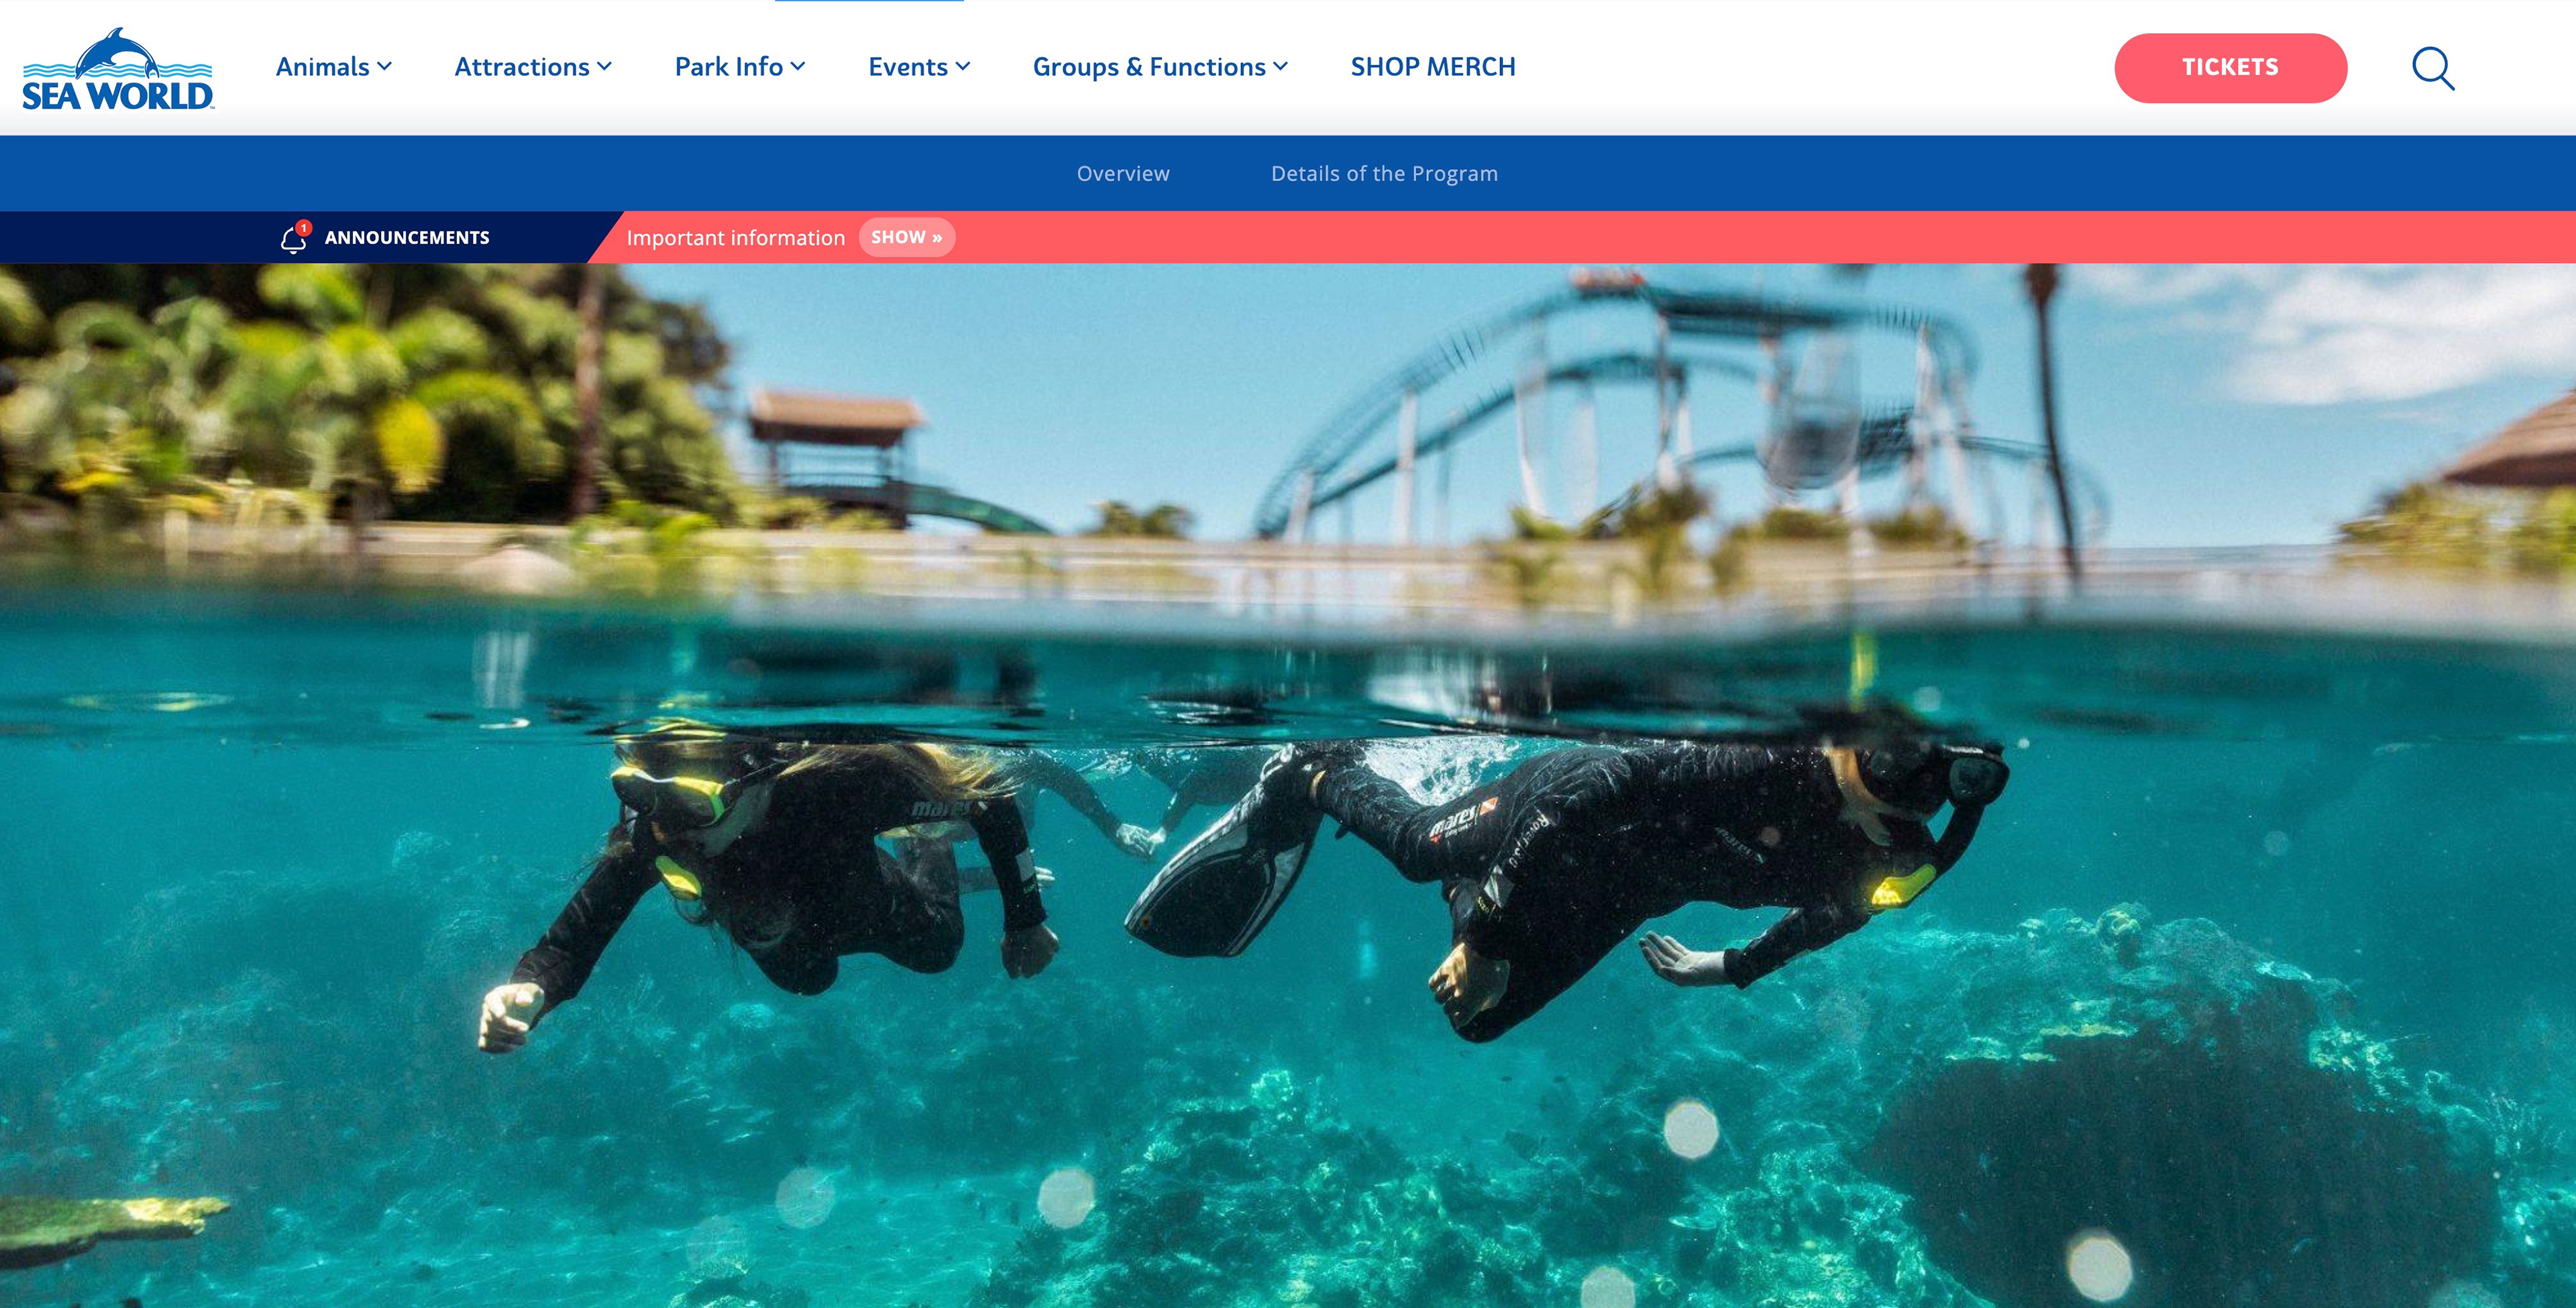Open the Attractions menu
Viewport: 2576px width, 1308px height.
pyautogui.click(x=522, y=66)
